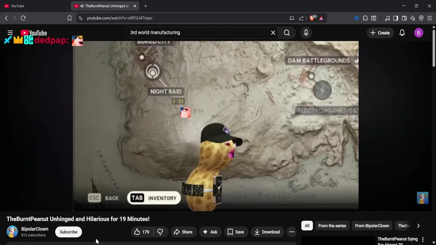
Task: Open Leo AI sparkle icon
Action: (x=413, y=18)
